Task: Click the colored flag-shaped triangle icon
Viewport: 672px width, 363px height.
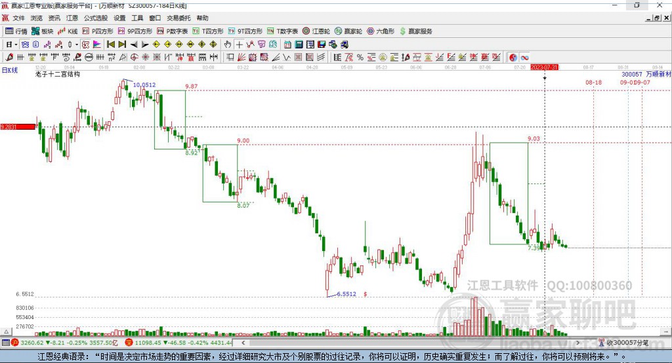Action: 97,45
